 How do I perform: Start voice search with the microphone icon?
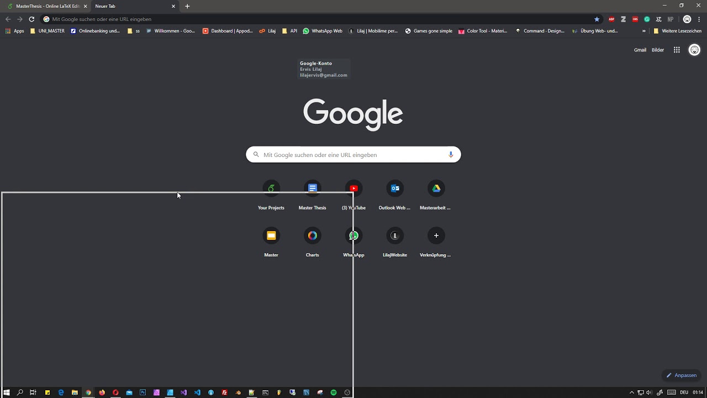[x=451, y=155]
